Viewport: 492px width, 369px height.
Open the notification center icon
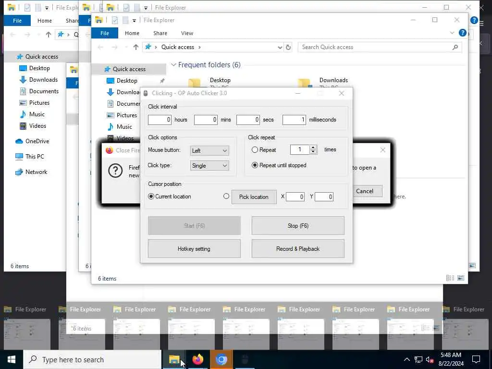[x=476, y=359]
